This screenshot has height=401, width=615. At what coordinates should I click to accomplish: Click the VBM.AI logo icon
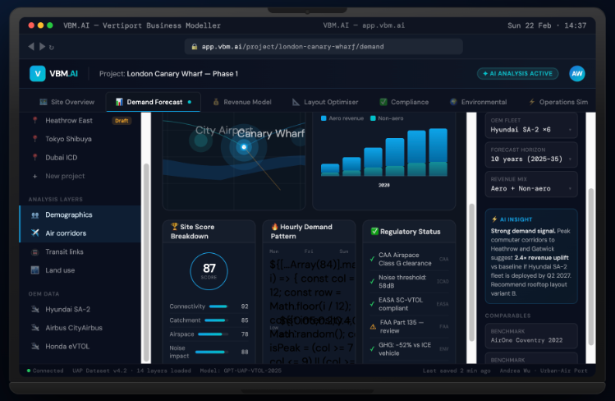37,74
